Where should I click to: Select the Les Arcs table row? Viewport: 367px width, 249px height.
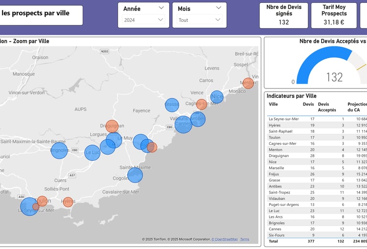317,217
